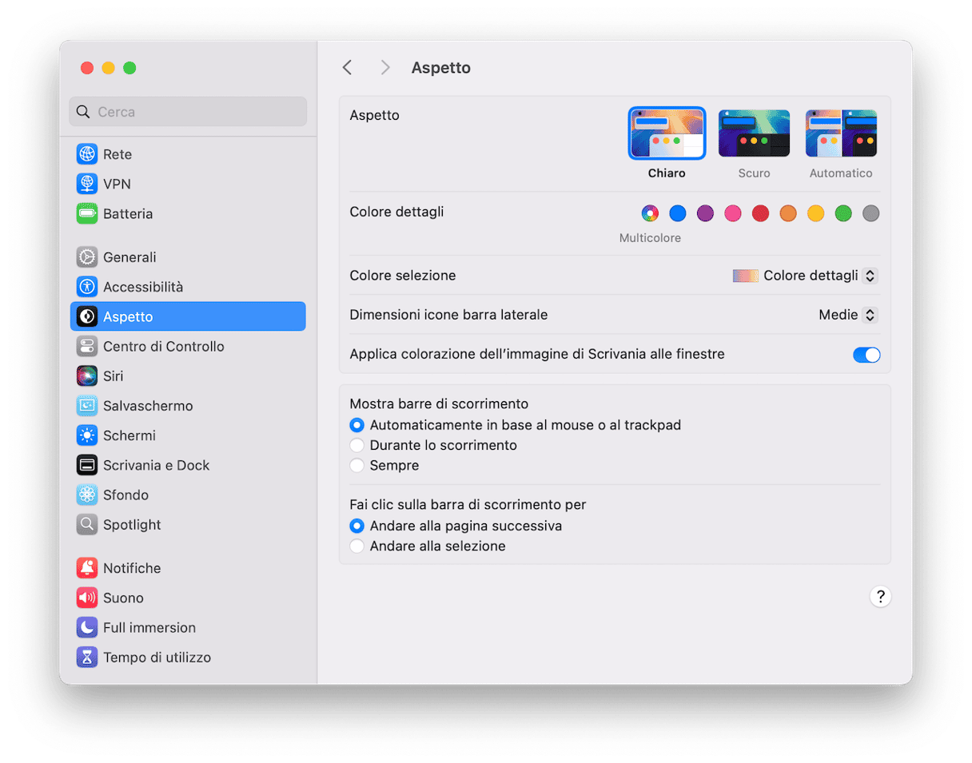
Task: Open Centro di Controllo sidebar item
Action: click(x=163, y=346)
